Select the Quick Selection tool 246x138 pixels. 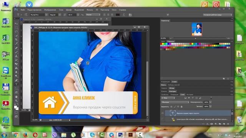pos(16,36)
